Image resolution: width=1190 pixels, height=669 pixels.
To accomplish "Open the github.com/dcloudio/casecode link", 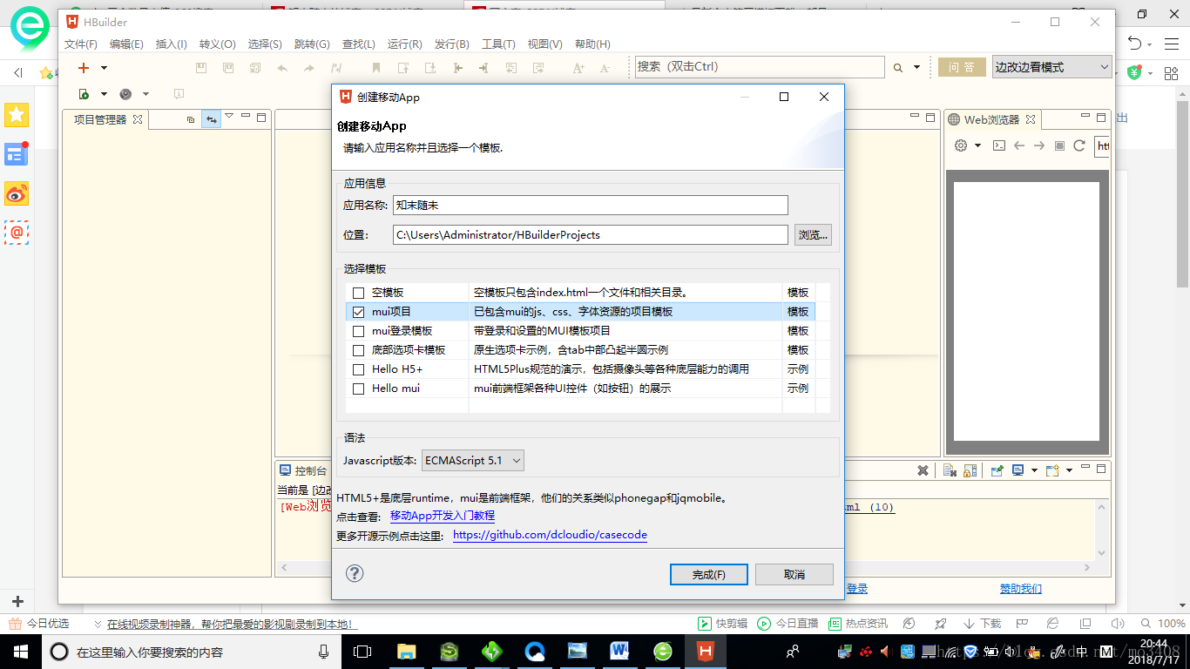I will (x=551, y=535).
